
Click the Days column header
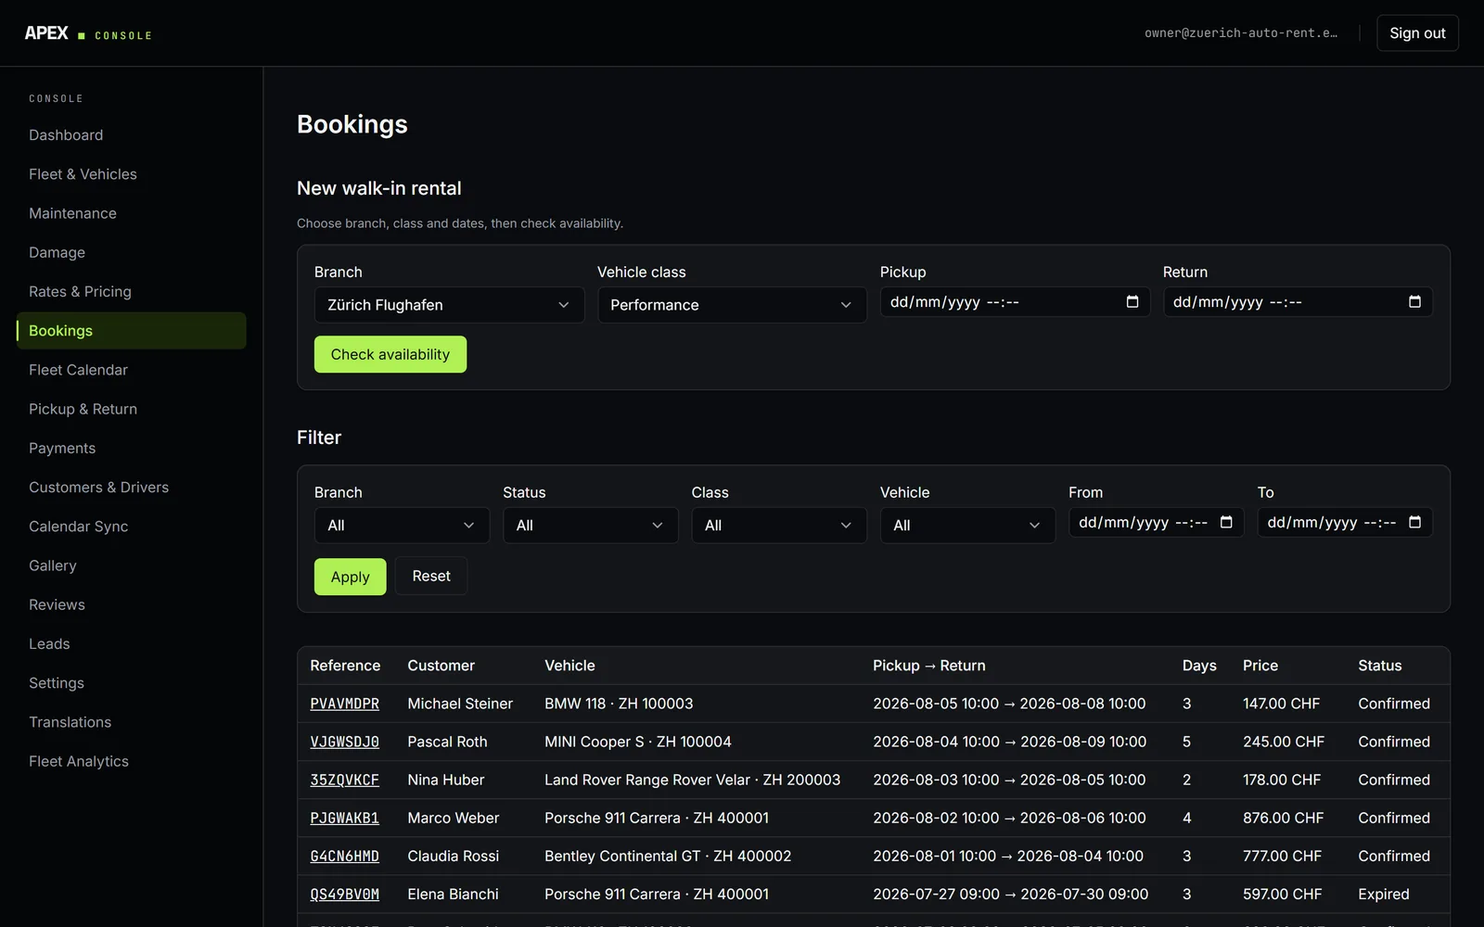tap(1199, 666)
